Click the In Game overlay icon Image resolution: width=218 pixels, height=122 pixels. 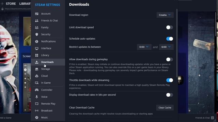pyautogui.click(x=37, y=83)
